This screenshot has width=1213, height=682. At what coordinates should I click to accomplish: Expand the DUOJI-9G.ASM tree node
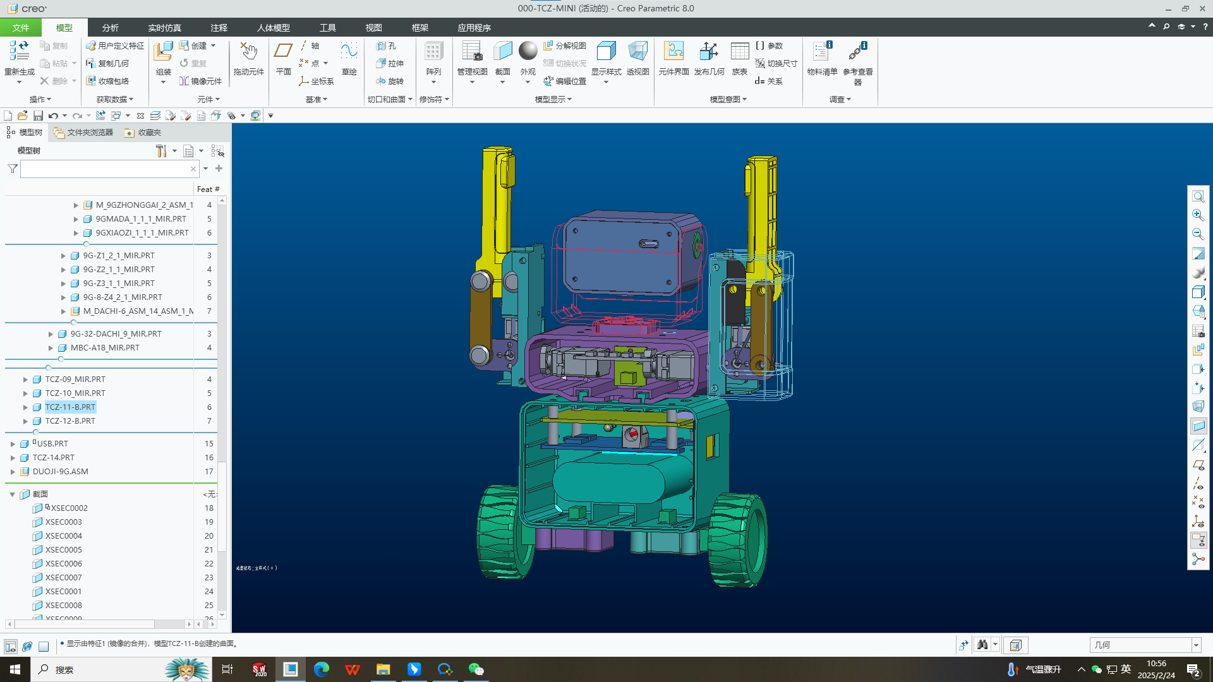pos(13,472)
